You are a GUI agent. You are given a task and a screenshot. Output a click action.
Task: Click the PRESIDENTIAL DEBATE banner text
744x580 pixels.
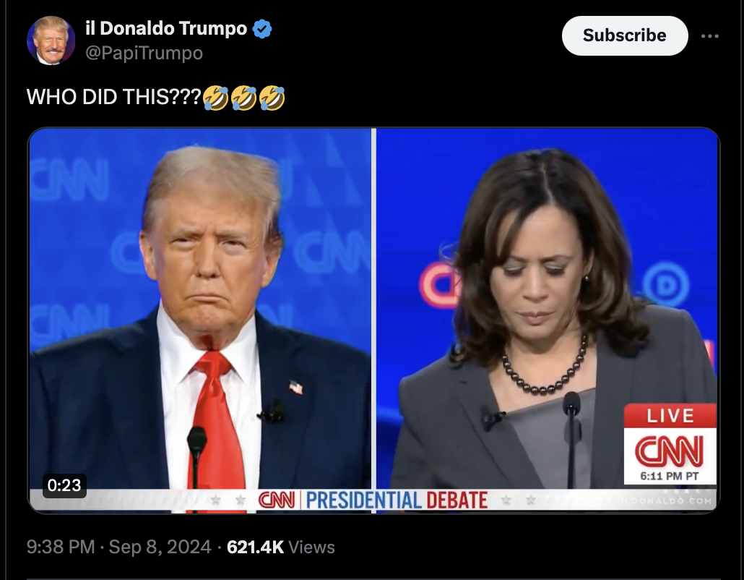click(x=397, y=500)
